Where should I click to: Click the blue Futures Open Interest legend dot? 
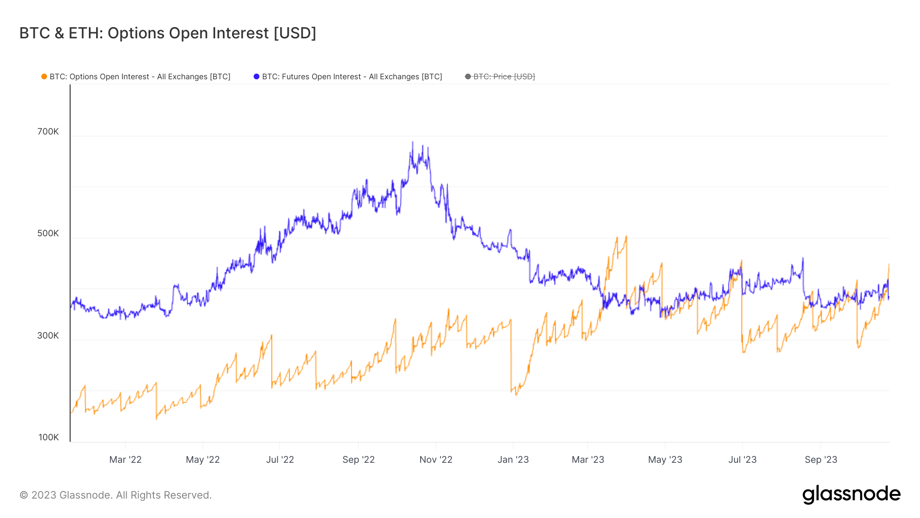[x=257, y=77]
